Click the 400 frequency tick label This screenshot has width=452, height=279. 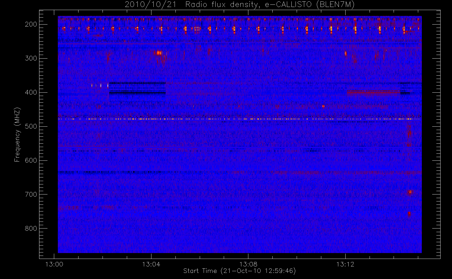tap(31, 92)
